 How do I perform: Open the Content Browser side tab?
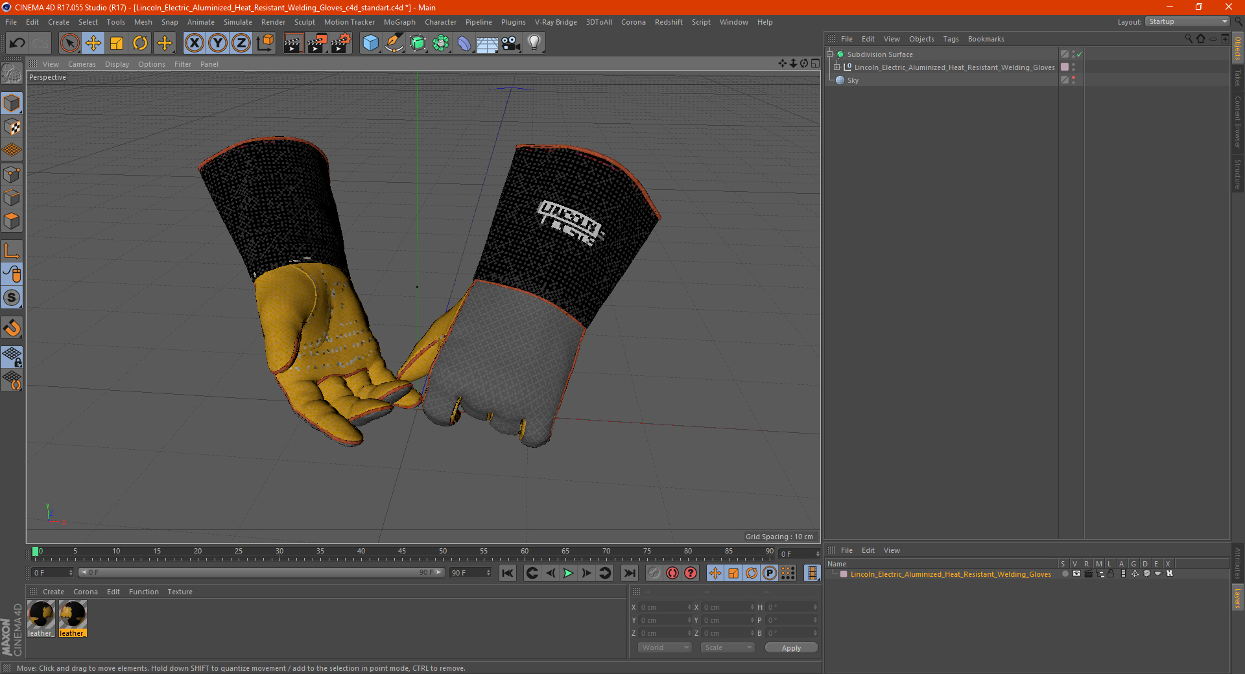[1237, 122]
